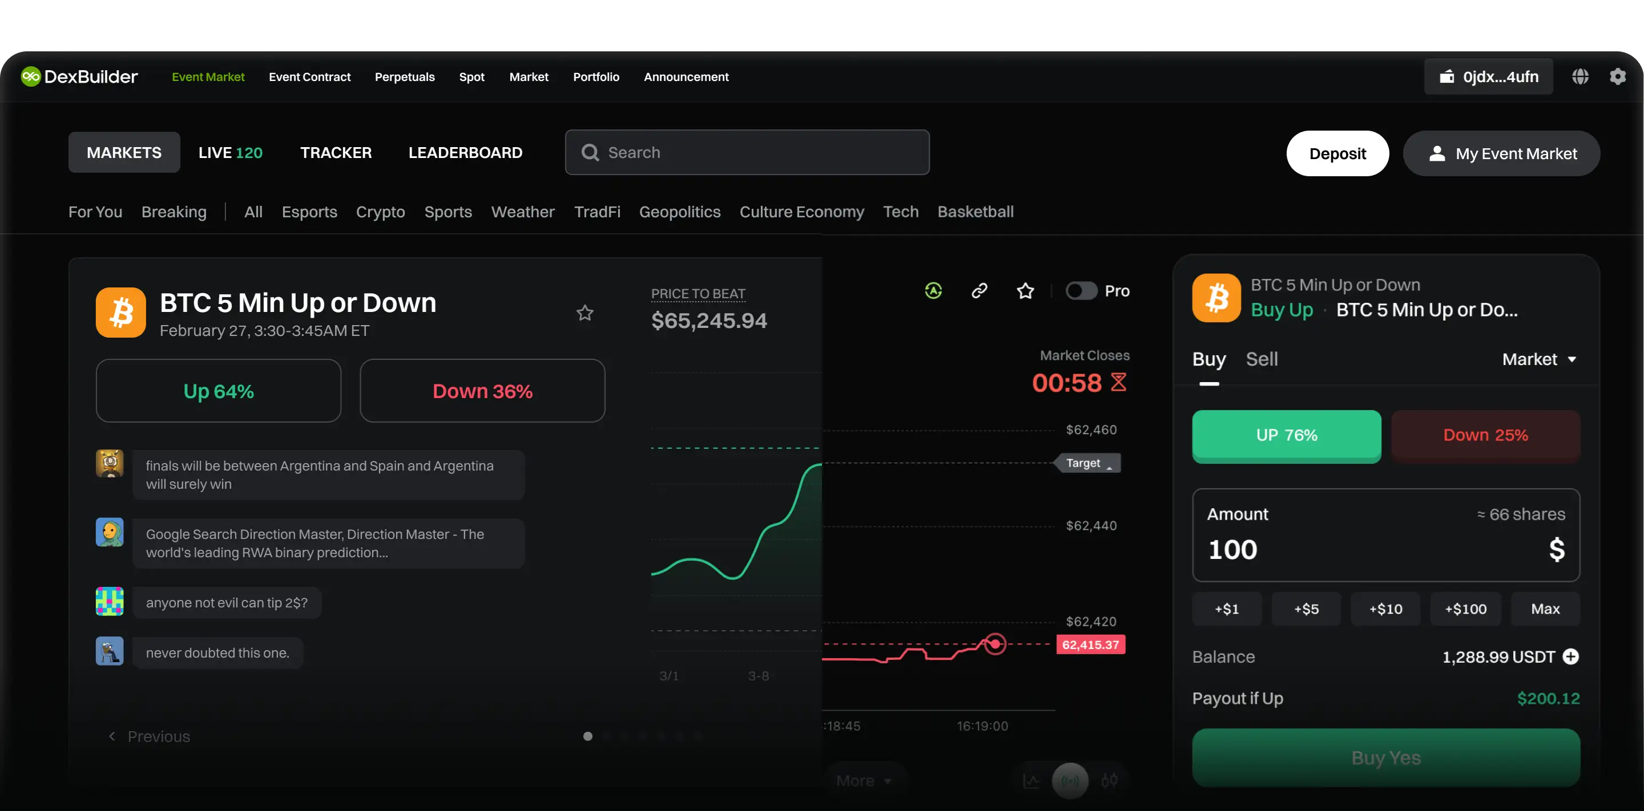The image size is (1644, 811).
Task: Open Spot nav item
Action: (x=472, y=76)
